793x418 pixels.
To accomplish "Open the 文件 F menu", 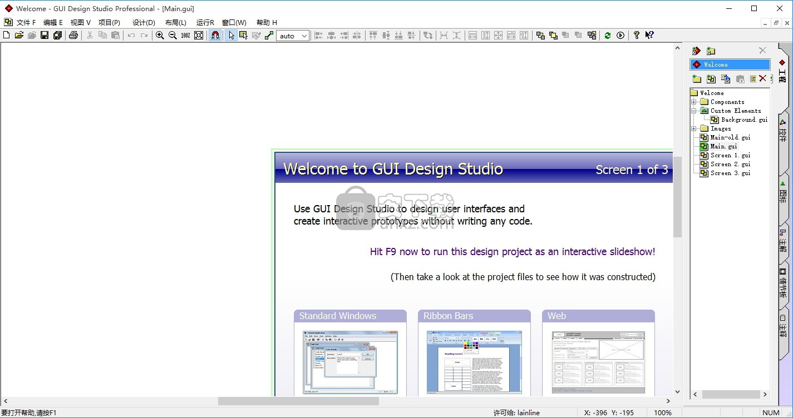I will pyautogui.click(x=26, y=23).
